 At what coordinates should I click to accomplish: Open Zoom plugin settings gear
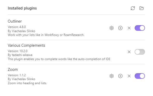point(112,76)
